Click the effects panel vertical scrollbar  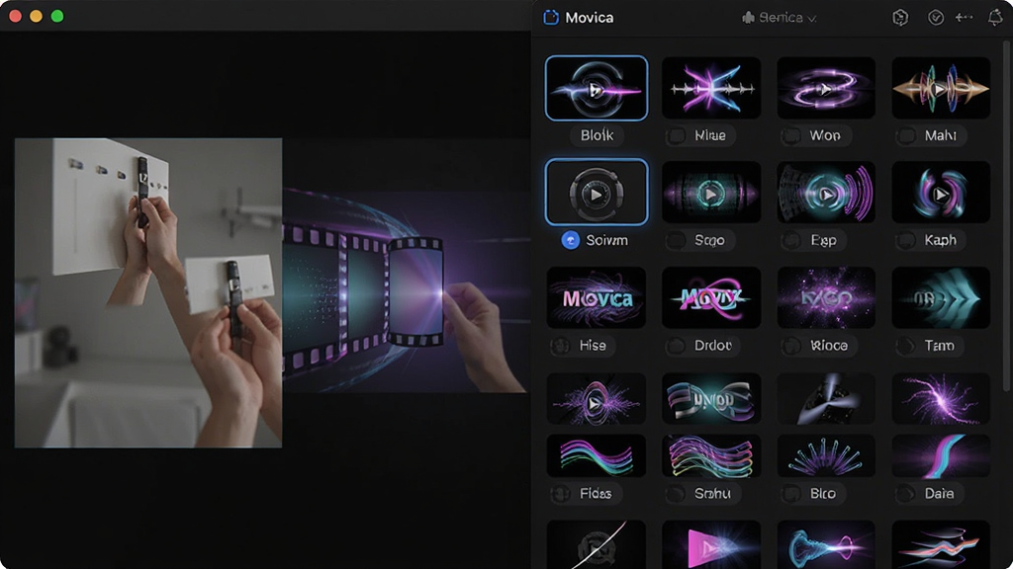[1006, 216]
